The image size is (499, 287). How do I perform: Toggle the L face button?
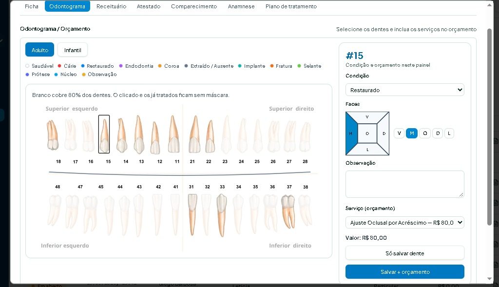[449, 134]
